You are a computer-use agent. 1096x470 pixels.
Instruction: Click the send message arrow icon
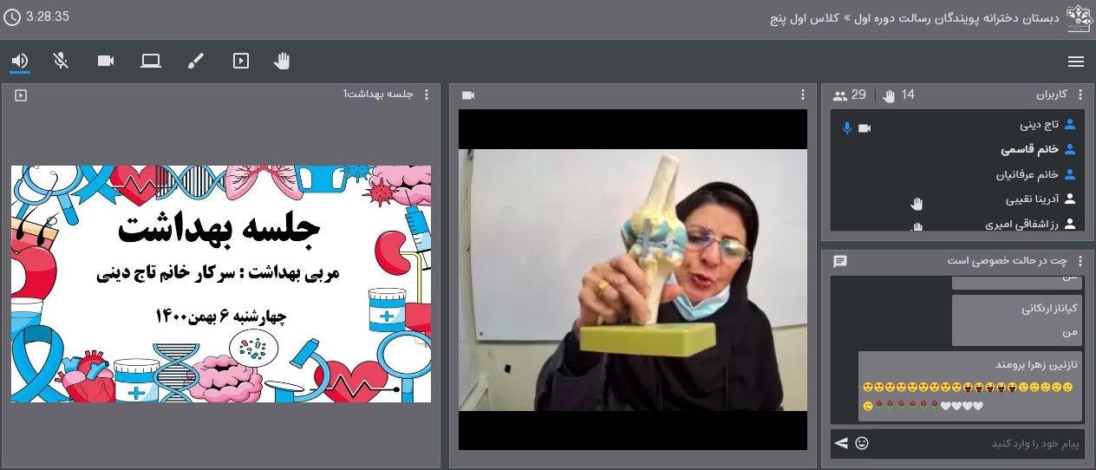pyautogui.click(x=840, y=444)
